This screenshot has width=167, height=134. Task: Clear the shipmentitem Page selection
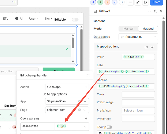pos(79,110)
